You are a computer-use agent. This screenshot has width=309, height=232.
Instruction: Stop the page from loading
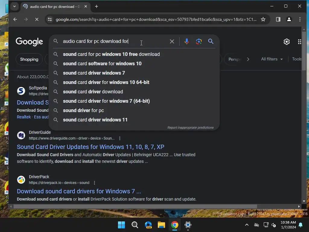[x=37, y=19]
